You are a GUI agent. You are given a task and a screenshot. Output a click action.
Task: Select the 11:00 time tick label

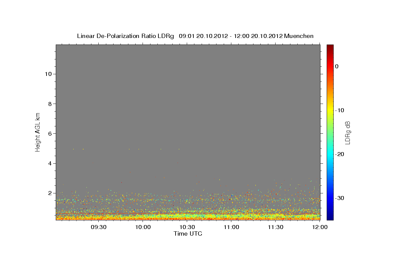[x=231, y=227]
